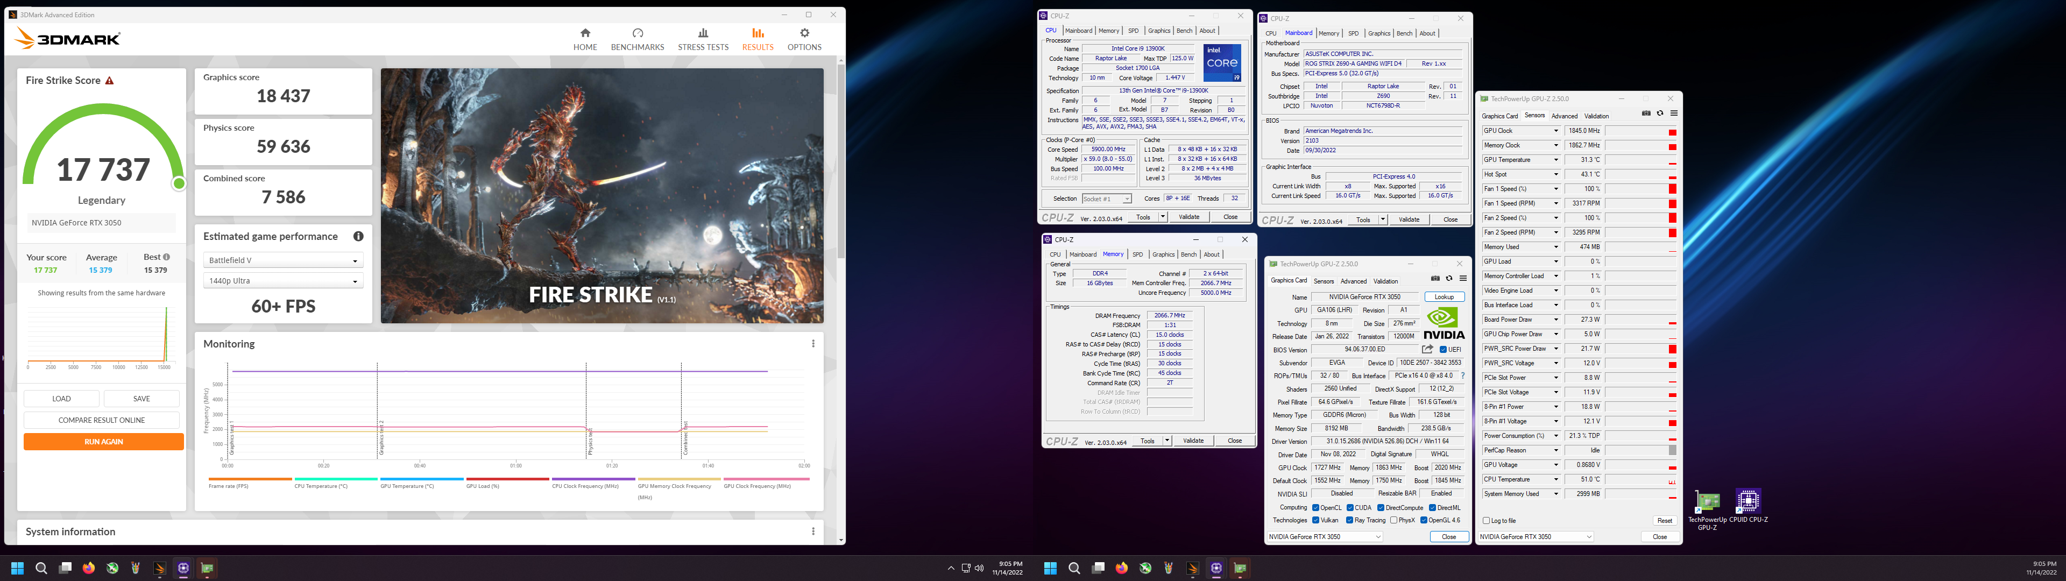Open the BENCHMARKS section in 3DMark
The image size is (2066, 581).
[x=638, y=39]
